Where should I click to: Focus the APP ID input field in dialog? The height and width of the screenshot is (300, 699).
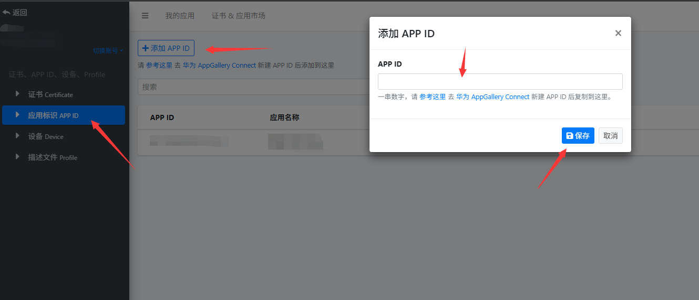(500, 81)
